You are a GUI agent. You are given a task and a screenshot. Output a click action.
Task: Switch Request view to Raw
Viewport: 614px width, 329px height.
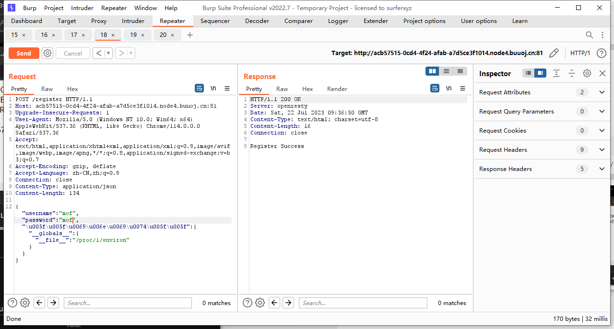47,89
